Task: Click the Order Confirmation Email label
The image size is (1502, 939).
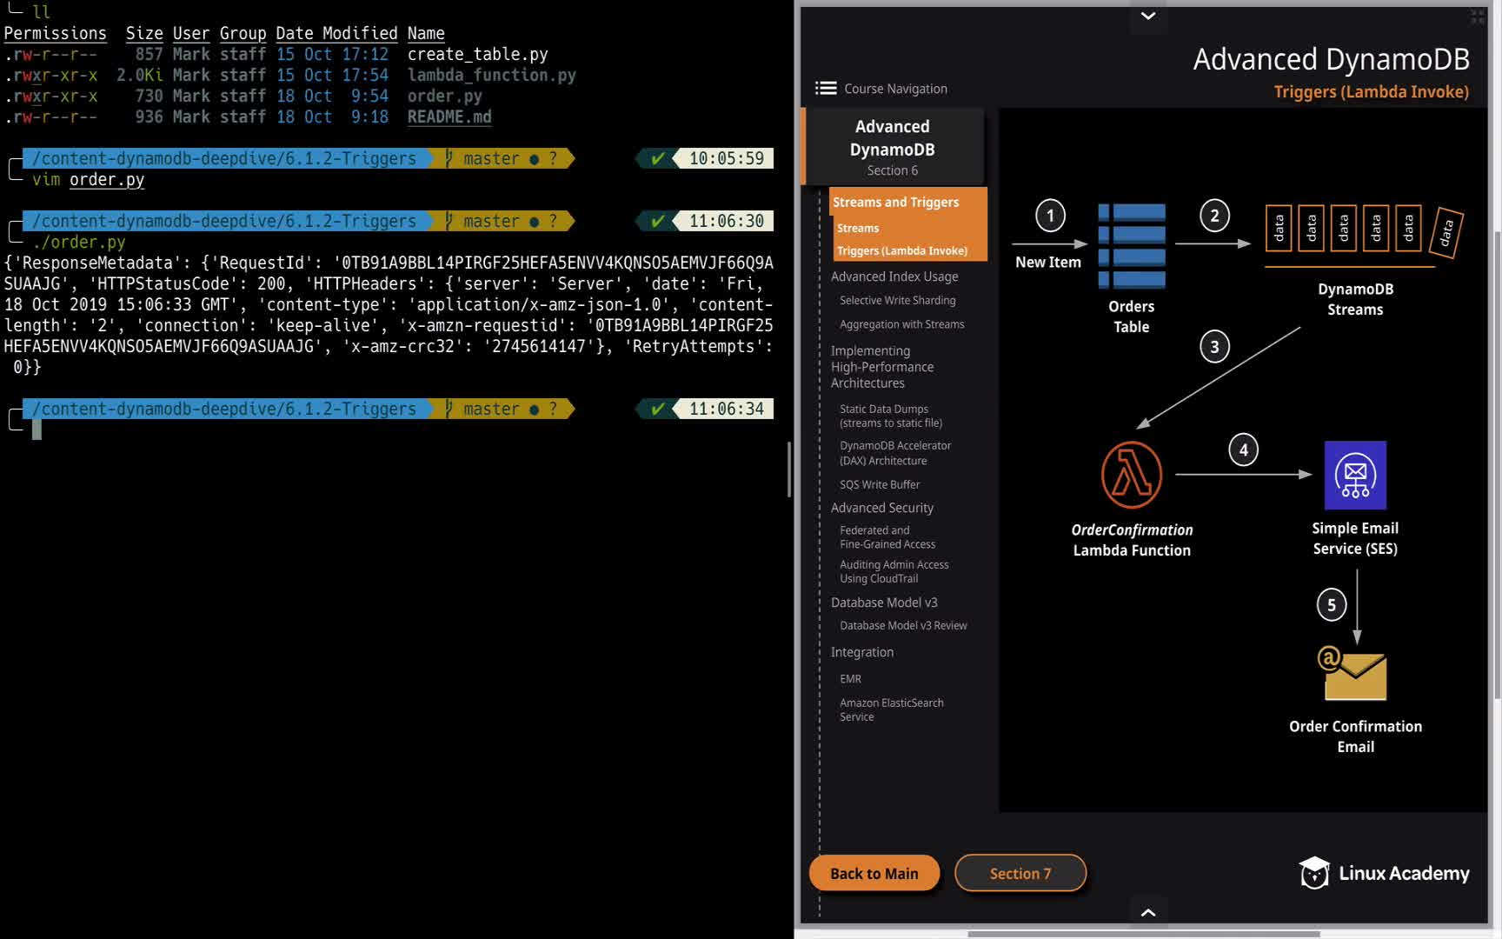Action: pyautogui.click(x=1355, y=736)
